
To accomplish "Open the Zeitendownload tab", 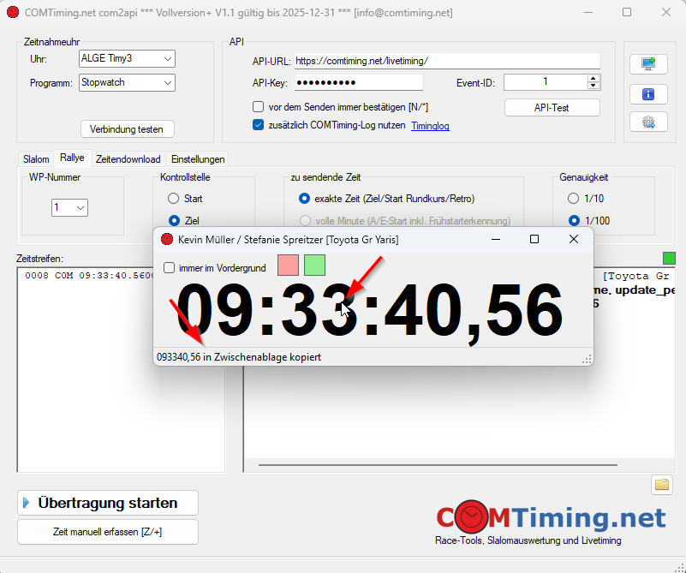I will click(128, 159).
